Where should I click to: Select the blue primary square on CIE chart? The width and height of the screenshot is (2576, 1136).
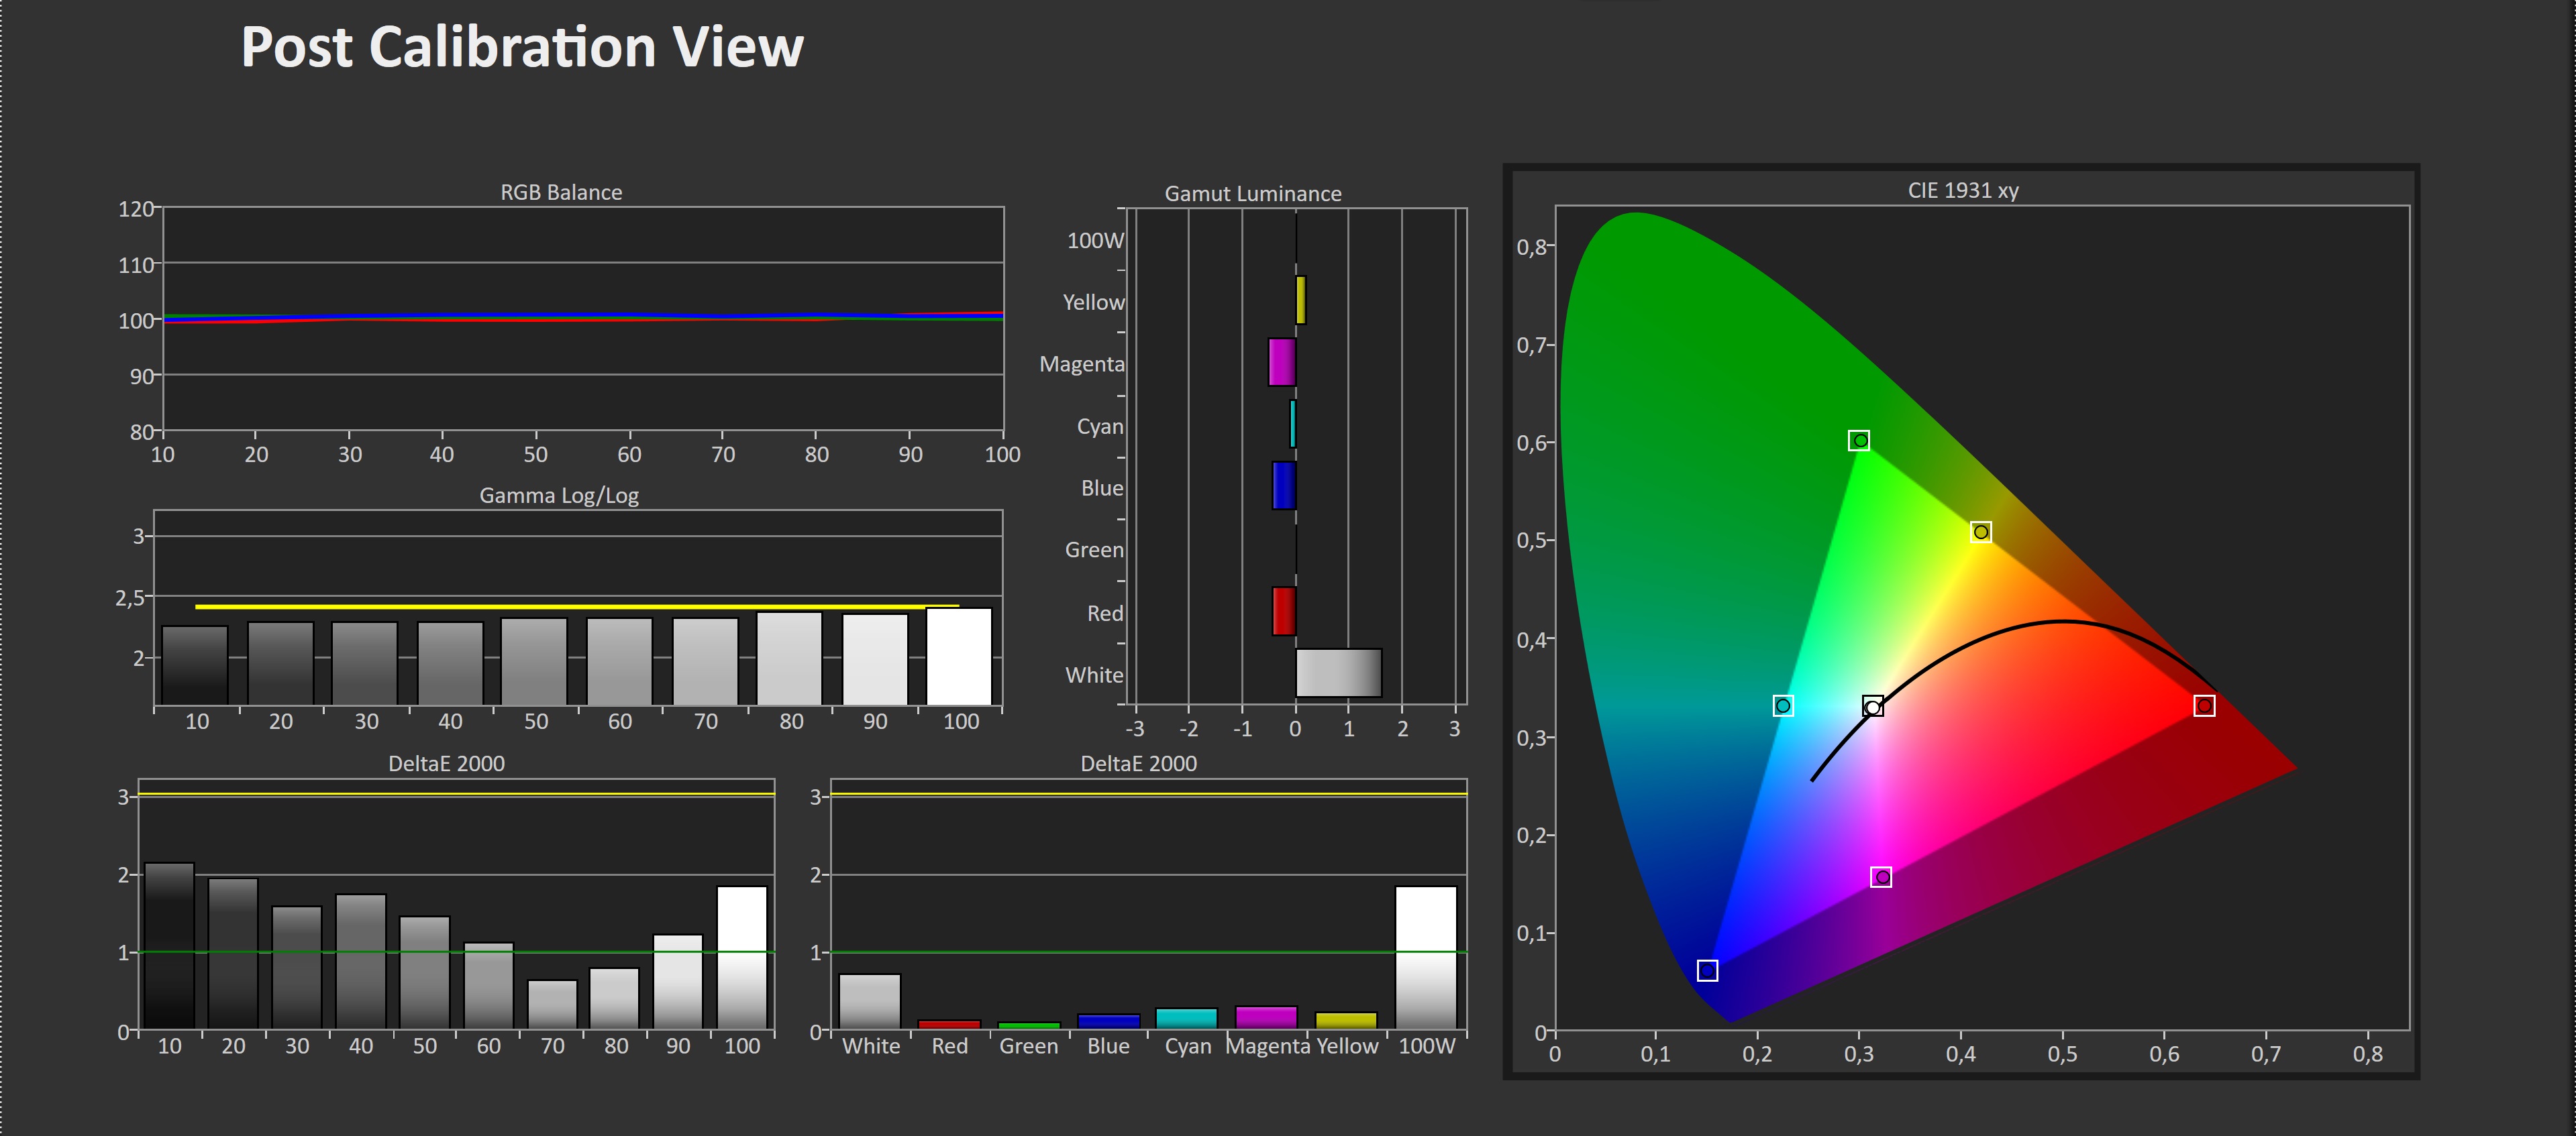(1707, 971)
